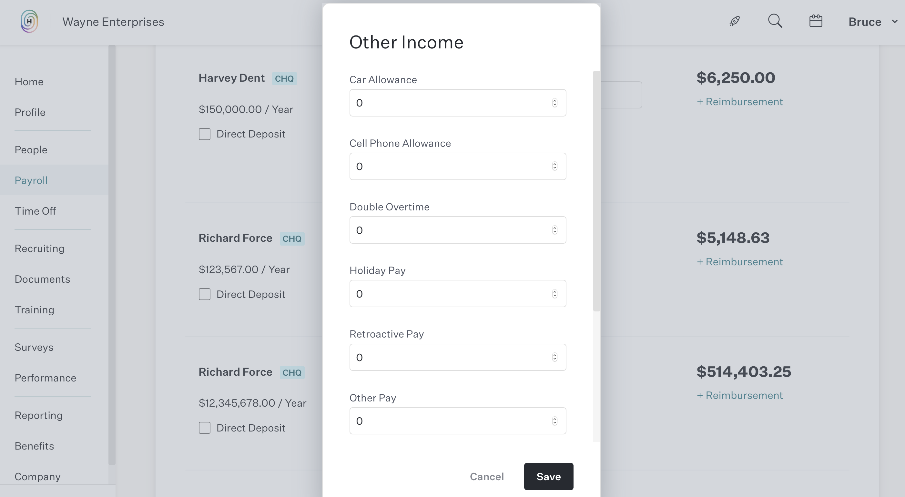The width and height of the screenshot is (905, 497).
Task: Open the Recruiting sidebar item
Action: coord(39,248)
